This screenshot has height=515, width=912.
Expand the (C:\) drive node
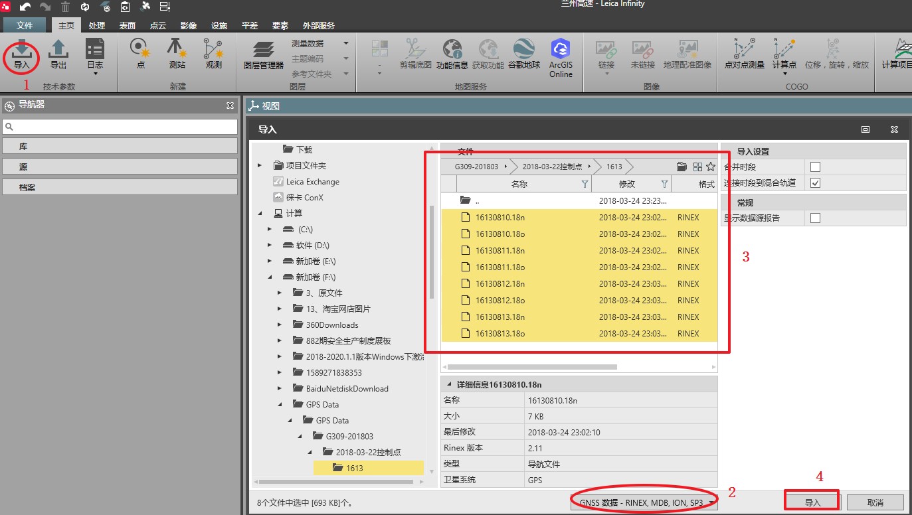click(x=270, y=229)
